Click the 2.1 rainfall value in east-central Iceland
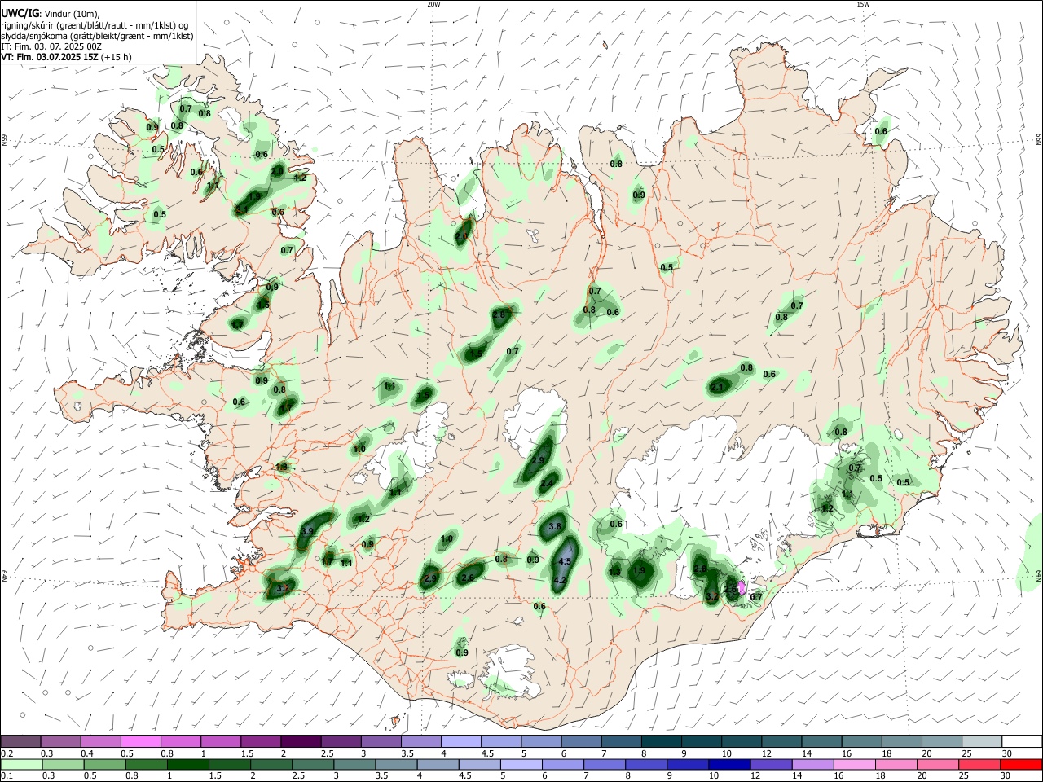This screenshot has width=1043, height=782. tap(717, 387)
